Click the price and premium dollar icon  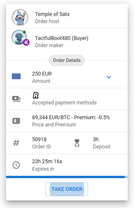(16, 121)
